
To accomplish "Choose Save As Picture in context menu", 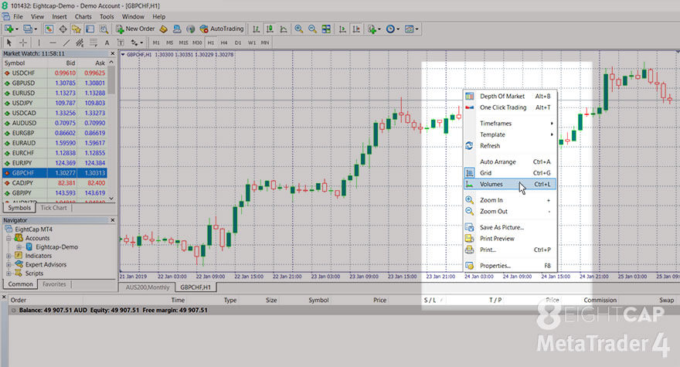I will [x=509, y=227].
